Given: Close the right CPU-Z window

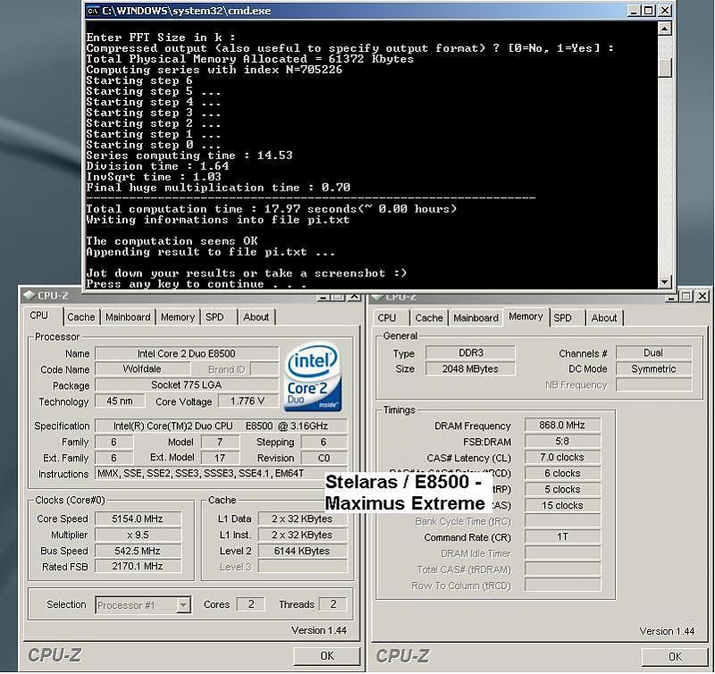Looking at the screenshot, I should tap(702, 297).
